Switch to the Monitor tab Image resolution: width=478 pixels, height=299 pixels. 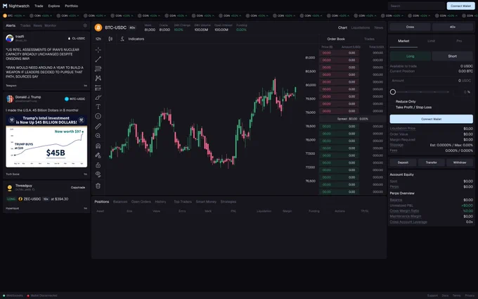tap(51, 25)
